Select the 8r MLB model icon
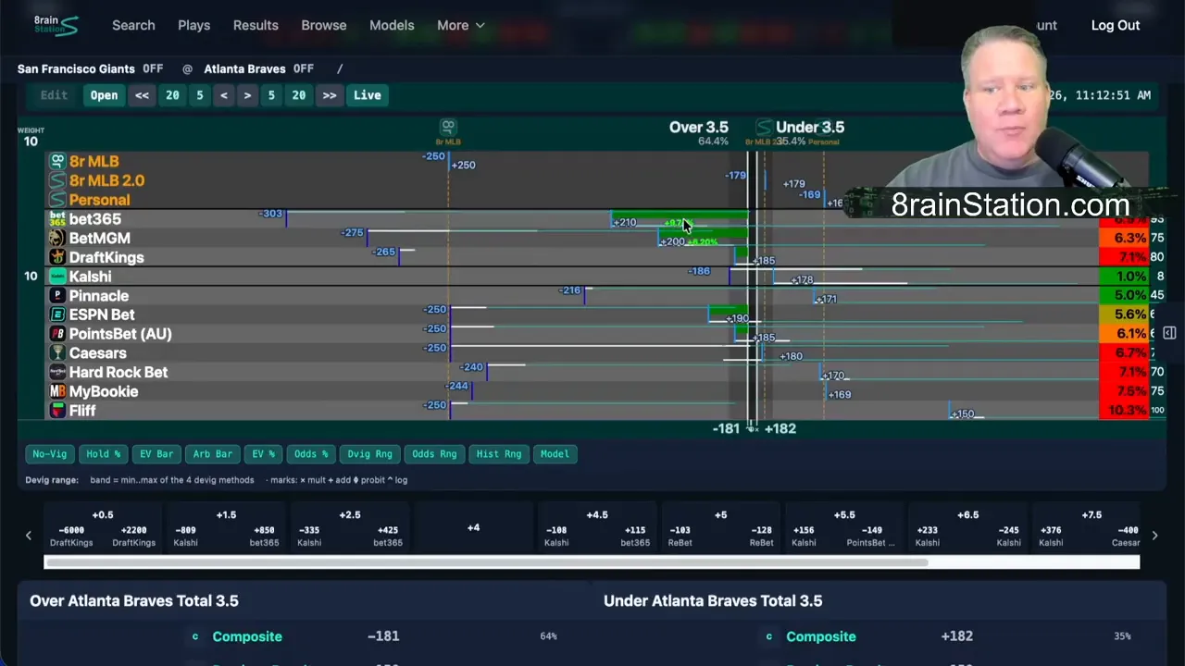The height and width of the screenshot is (666, 1185). click(57, 161)
